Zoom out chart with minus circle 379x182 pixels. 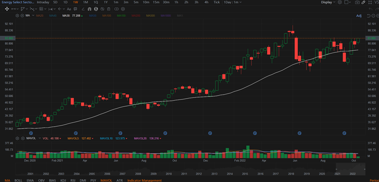(373, 16)
